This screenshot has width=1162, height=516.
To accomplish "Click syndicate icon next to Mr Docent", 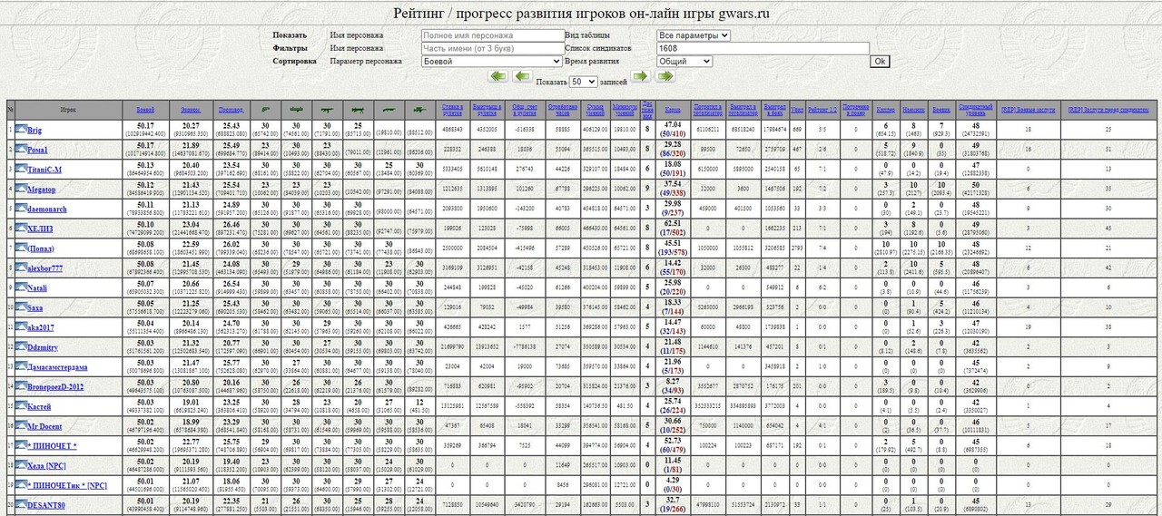I will pyautogui.click(x=21, y=426).
